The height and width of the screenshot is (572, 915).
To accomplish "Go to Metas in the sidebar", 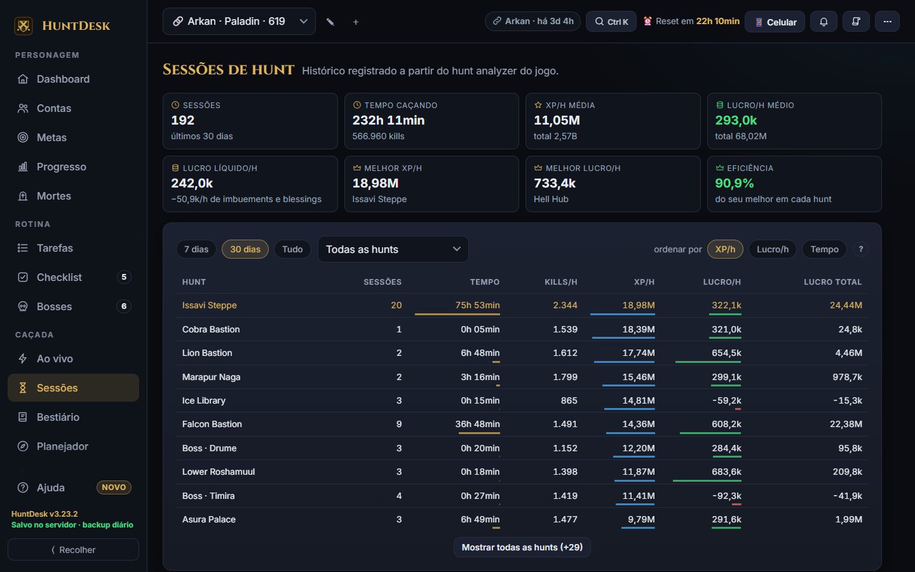I will [73, 137].
